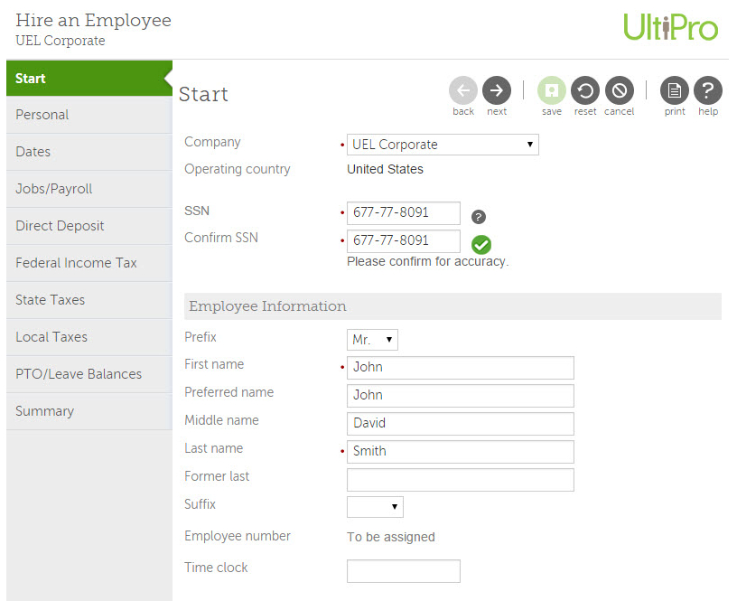
Task: Click the save icon
Action: pyautogui.click(x=552, y=90)
